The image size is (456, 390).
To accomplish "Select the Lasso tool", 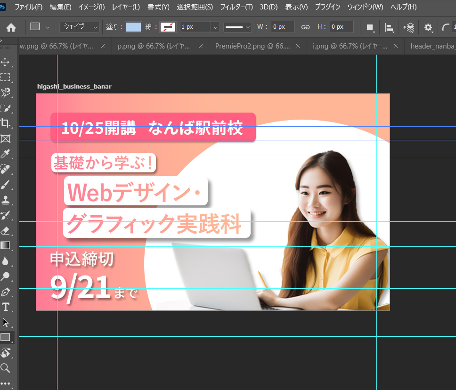I will (5, 92).
